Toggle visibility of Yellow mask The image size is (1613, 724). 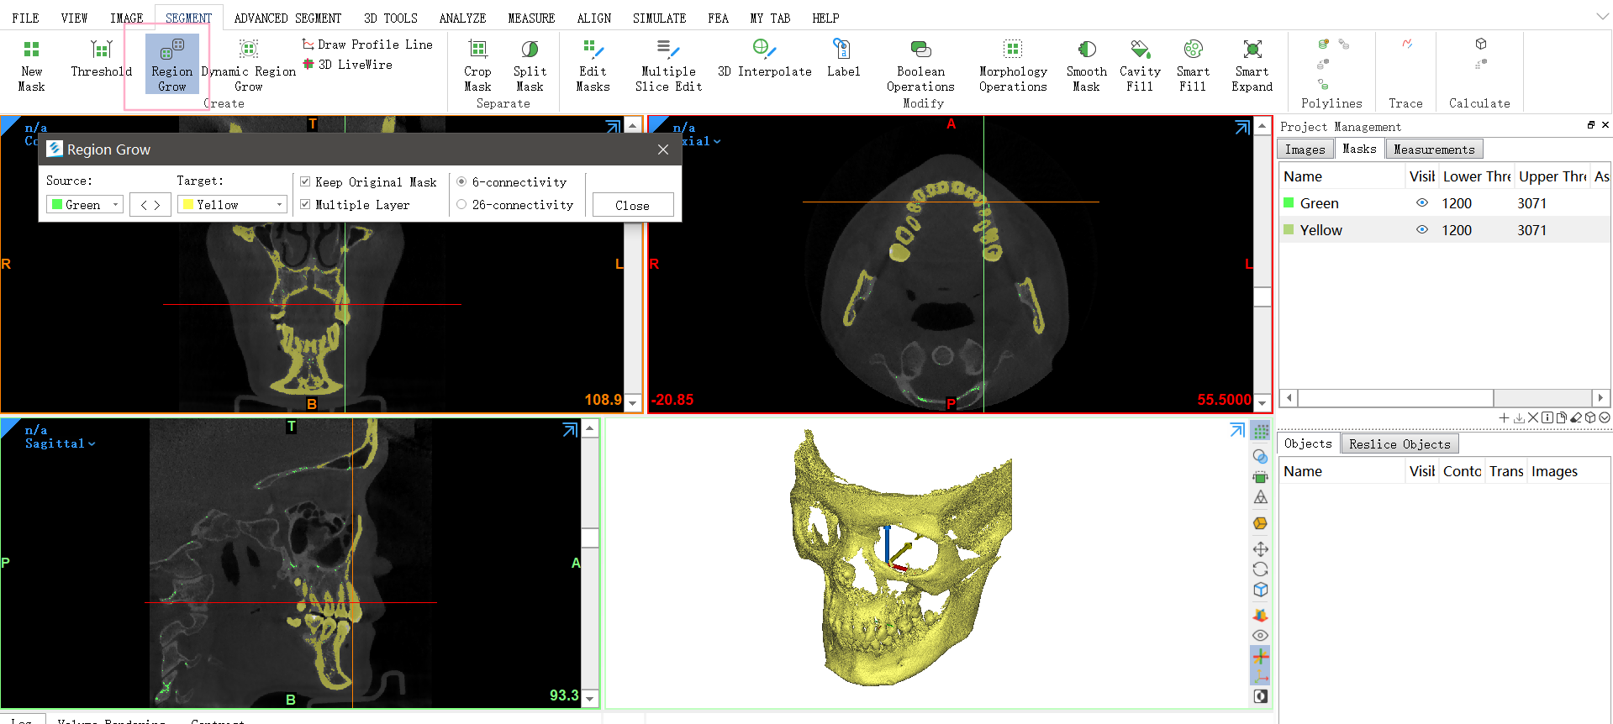tap(1422, 230)
